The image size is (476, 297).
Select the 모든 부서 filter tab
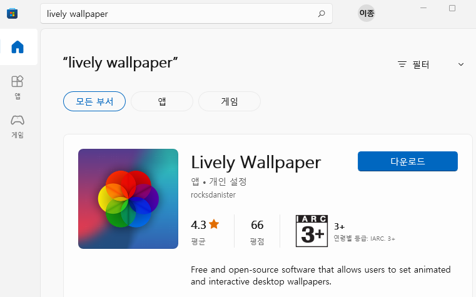coord(94,101)
